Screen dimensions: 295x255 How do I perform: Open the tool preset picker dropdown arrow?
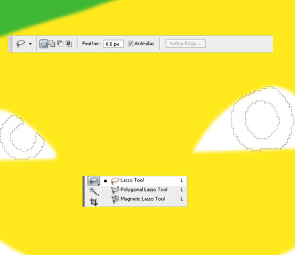pyautogui.click(x=30, y=44)
